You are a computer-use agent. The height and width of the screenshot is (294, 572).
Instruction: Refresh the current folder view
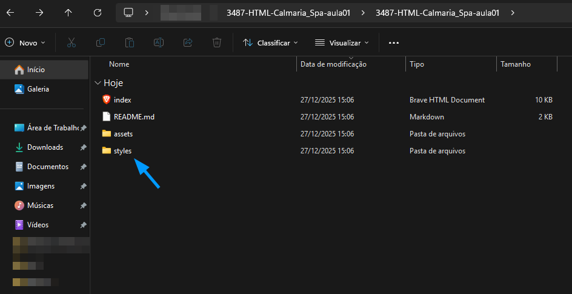pyautogui.click(x=98, y=13)
